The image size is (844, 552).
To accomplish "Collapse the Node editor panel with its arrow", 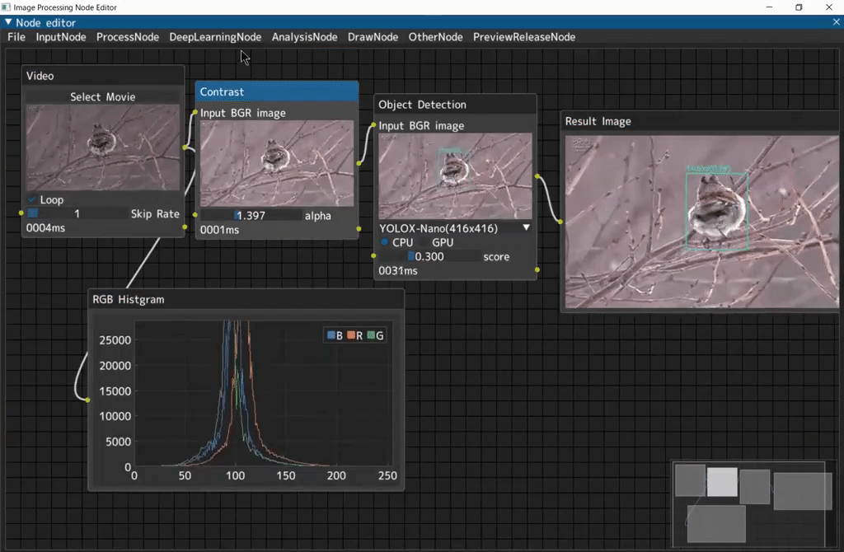I will pos(7,22).
